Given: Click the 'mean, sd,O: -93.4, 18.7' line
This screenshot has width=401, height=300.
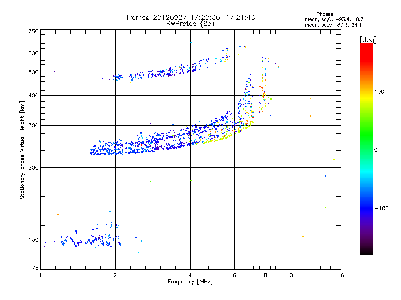Looking at the screenshot, I should click(x=334, y=19).
